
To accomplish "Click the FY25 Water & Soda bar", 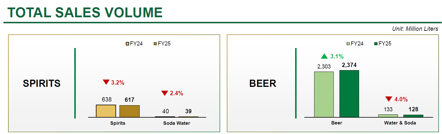I will [413, 116].
